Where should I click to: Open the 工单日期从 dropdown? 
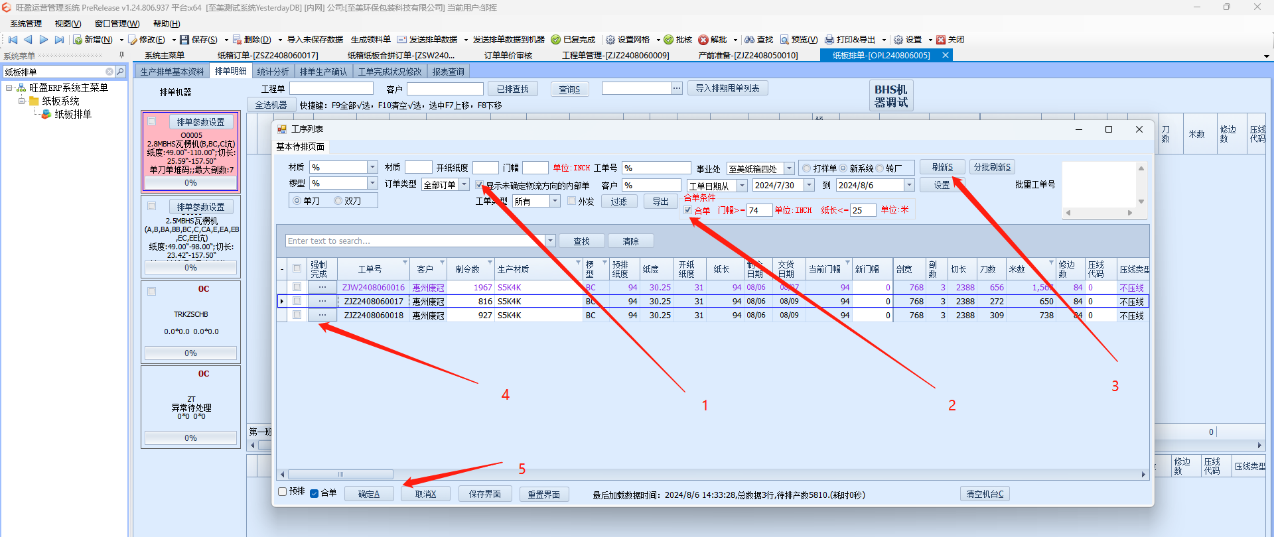743,186
